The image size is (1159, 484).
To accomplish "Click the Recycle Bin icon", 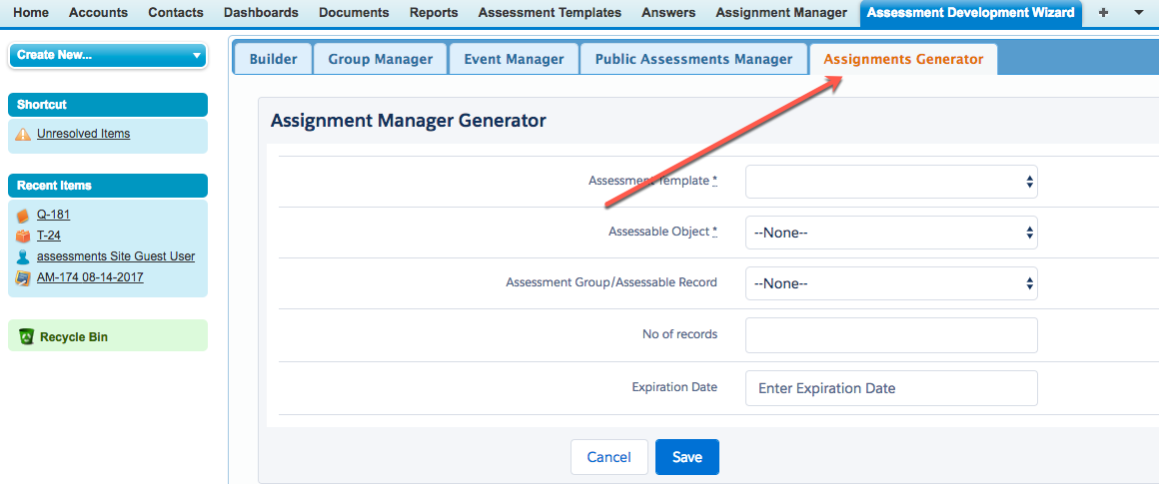I will pyautogui.click(x=27, y=337).
